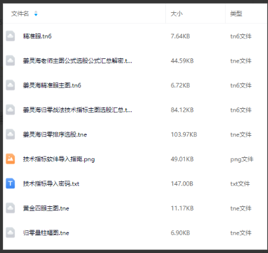Click the 大小 column header
The image size is (268, 253).
(176, 14)
